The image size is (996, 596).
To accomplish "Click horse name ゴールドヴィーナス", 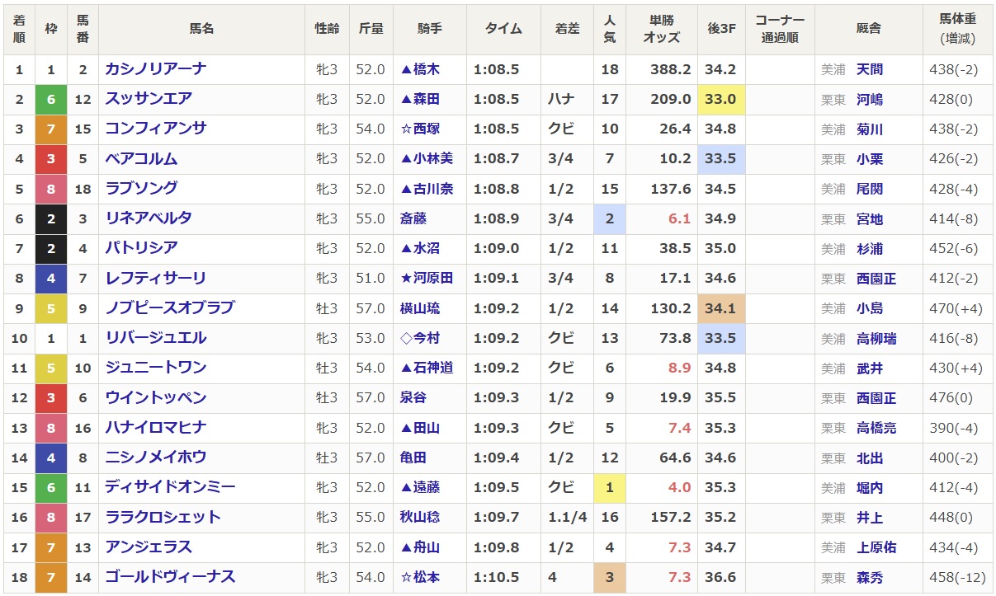I will pyautogui.click(x=170, y=577).
